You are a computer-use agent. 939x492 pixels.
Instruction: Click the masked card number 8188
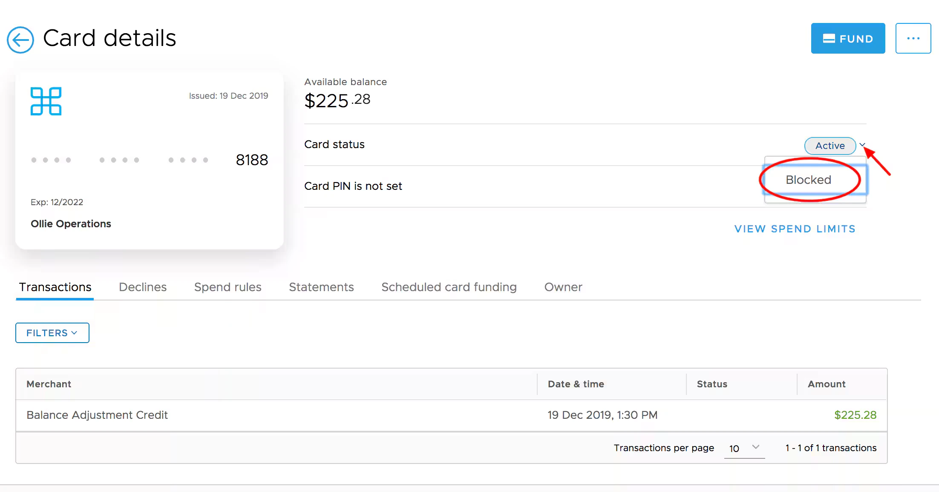[252, 160]
